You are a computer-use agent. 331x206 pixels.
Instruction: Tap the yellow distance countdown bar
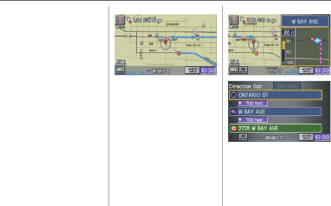point(284,45)
